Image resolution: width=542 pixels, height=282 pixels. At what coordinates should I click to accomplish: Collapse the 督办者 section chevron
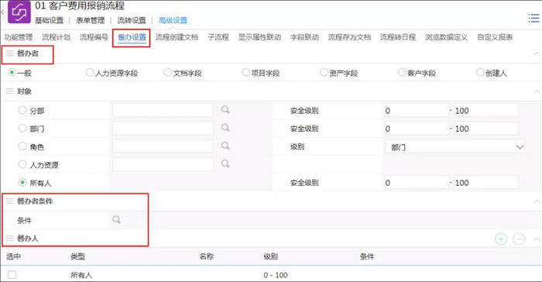[x=536, y=53]
